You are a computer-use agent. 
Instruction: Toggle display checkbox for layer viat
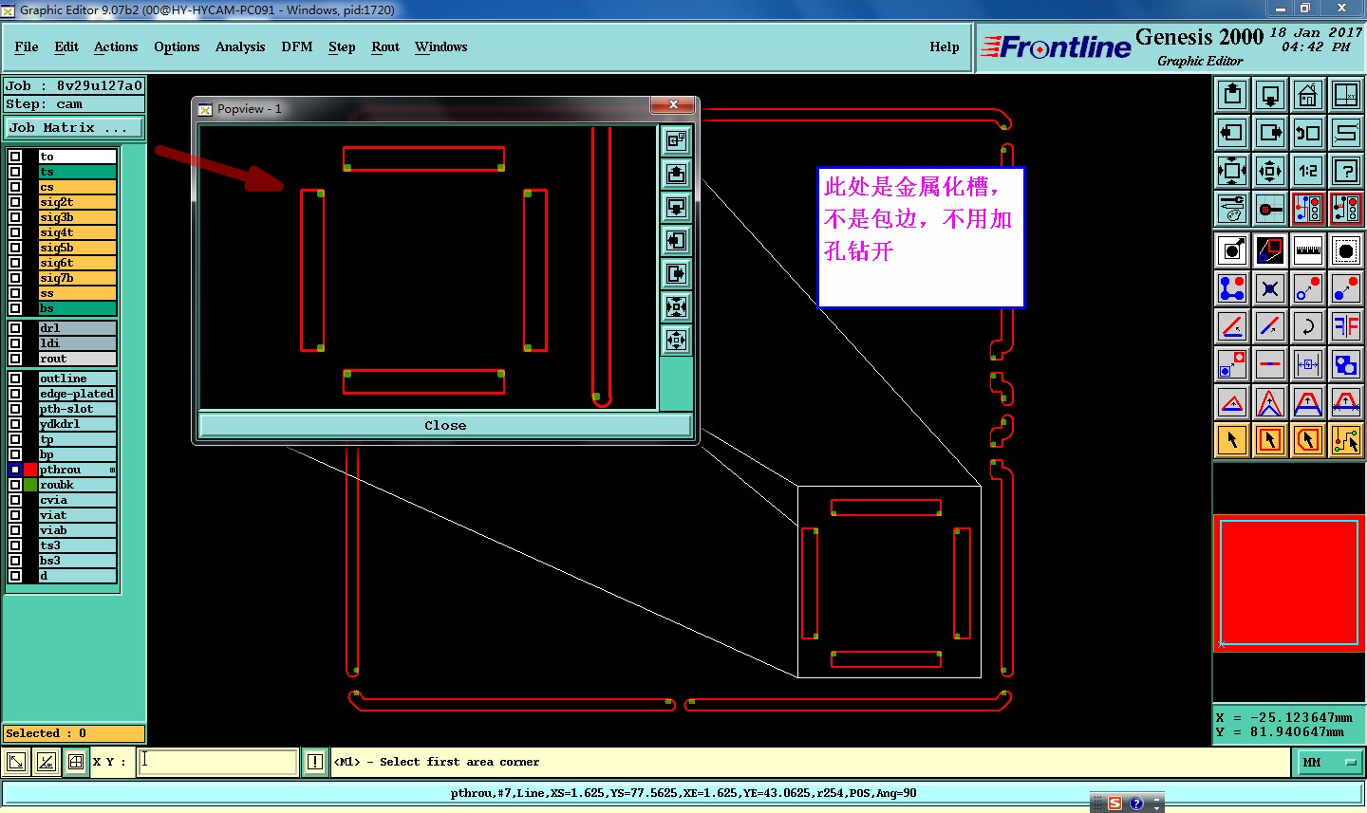[15, 515]
